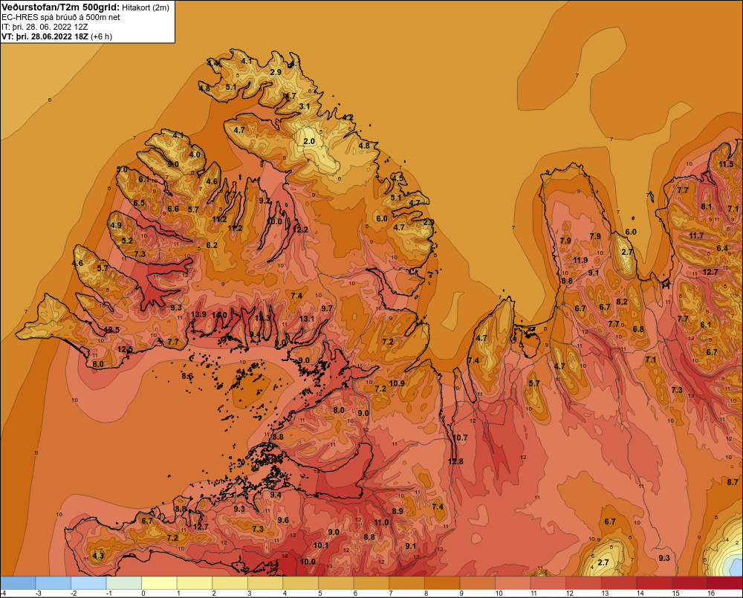
Task: Click the legend swatch between -4 and -3
Action: click(18, 583)
